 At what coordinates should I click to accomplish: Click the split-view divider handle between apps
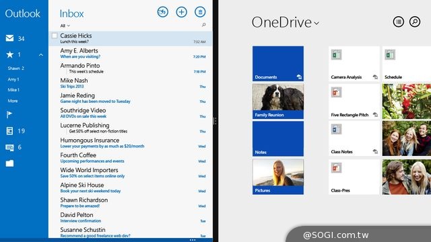tap(215, 121)
